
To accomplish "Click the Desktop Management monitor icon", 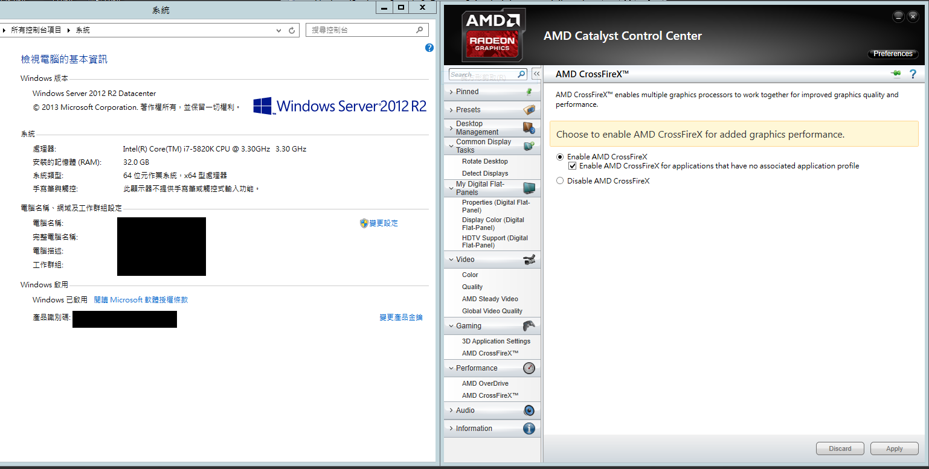I will click(529, 128).
